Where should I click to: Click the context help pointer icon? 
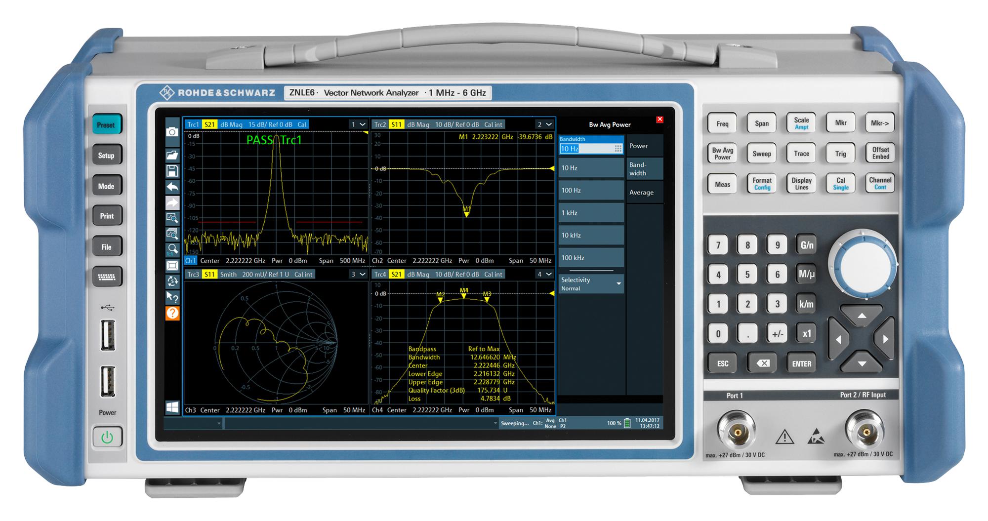tap(172, 297)
